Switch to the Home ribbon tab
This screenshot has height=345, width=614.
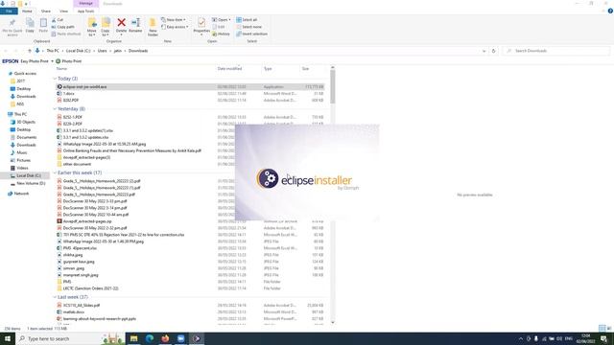(x=27, y=11)
